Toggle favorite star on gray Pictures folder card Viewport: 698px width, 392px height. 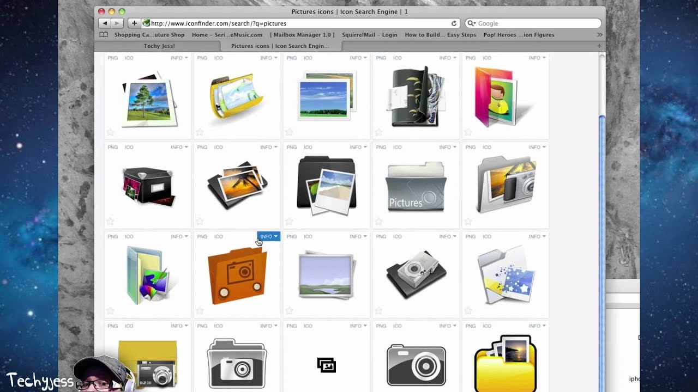(x=378, y=222)
